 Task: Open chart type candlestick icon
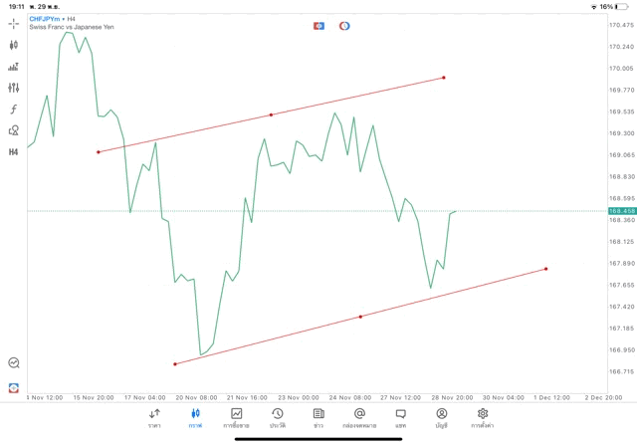(14, 45)
